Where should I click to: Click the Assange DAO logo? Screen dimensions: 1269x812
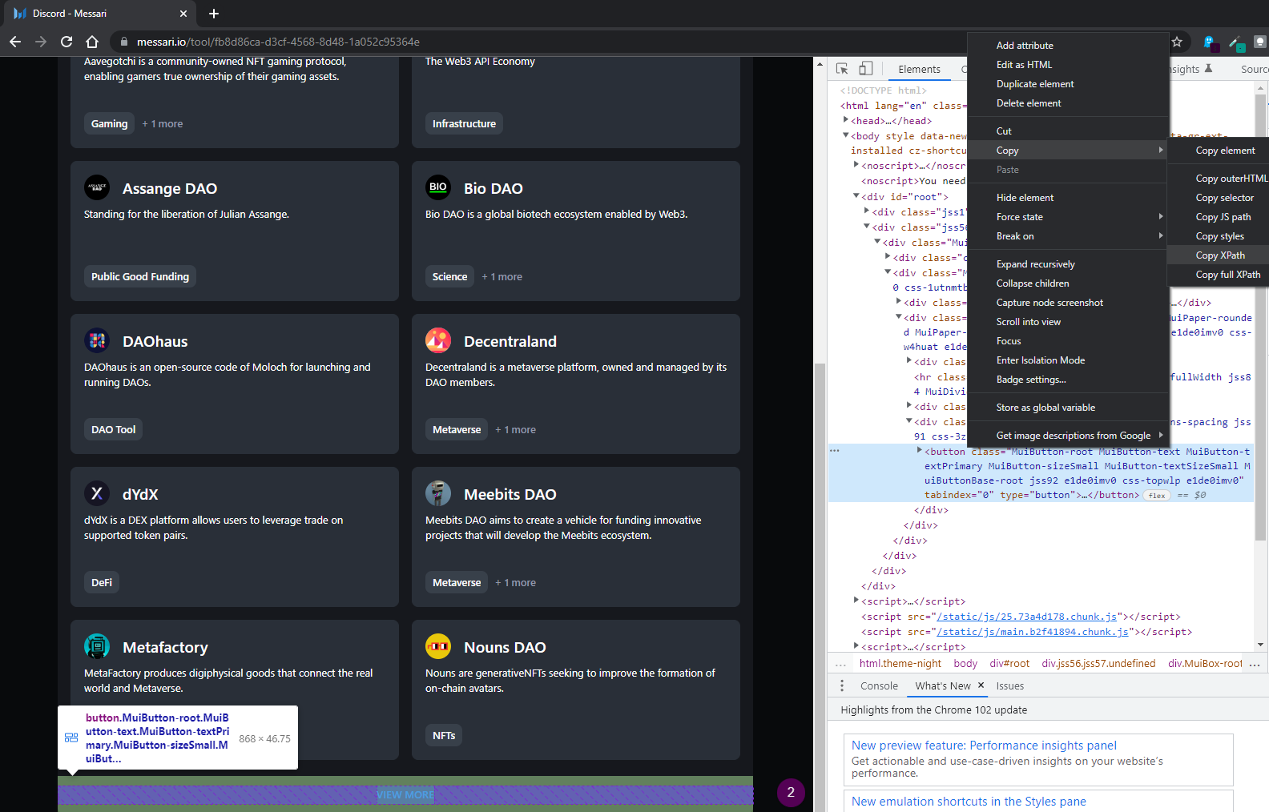pos(97,187)
